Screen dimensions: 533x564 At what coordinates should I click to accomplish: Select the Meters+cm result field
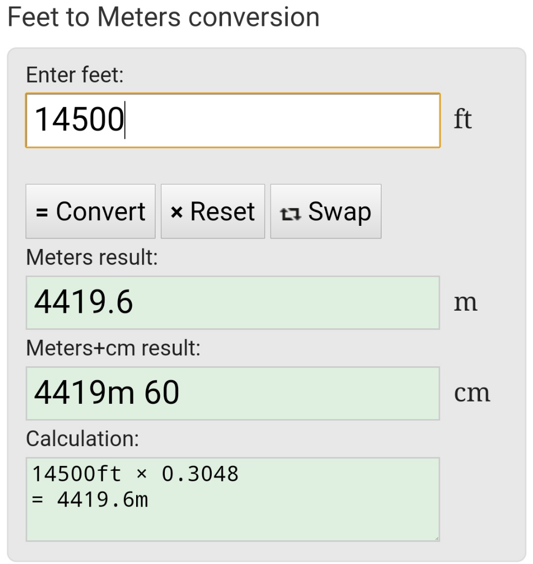coord(233,393)
